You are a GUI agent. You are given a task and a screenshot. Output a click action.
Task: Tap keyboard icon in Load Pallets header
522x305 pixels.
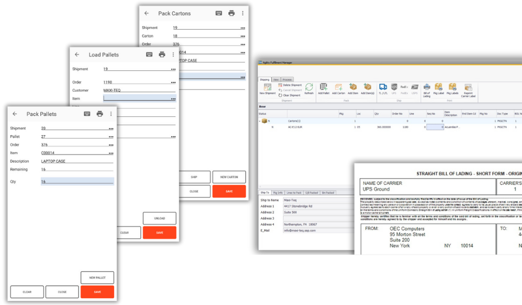(x=149, y=55)
